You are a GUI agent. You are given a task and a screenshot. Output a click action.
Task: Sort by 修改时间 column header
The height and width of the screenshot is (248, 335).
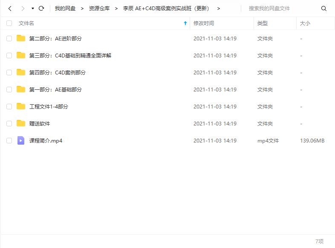tap(204, 23)
